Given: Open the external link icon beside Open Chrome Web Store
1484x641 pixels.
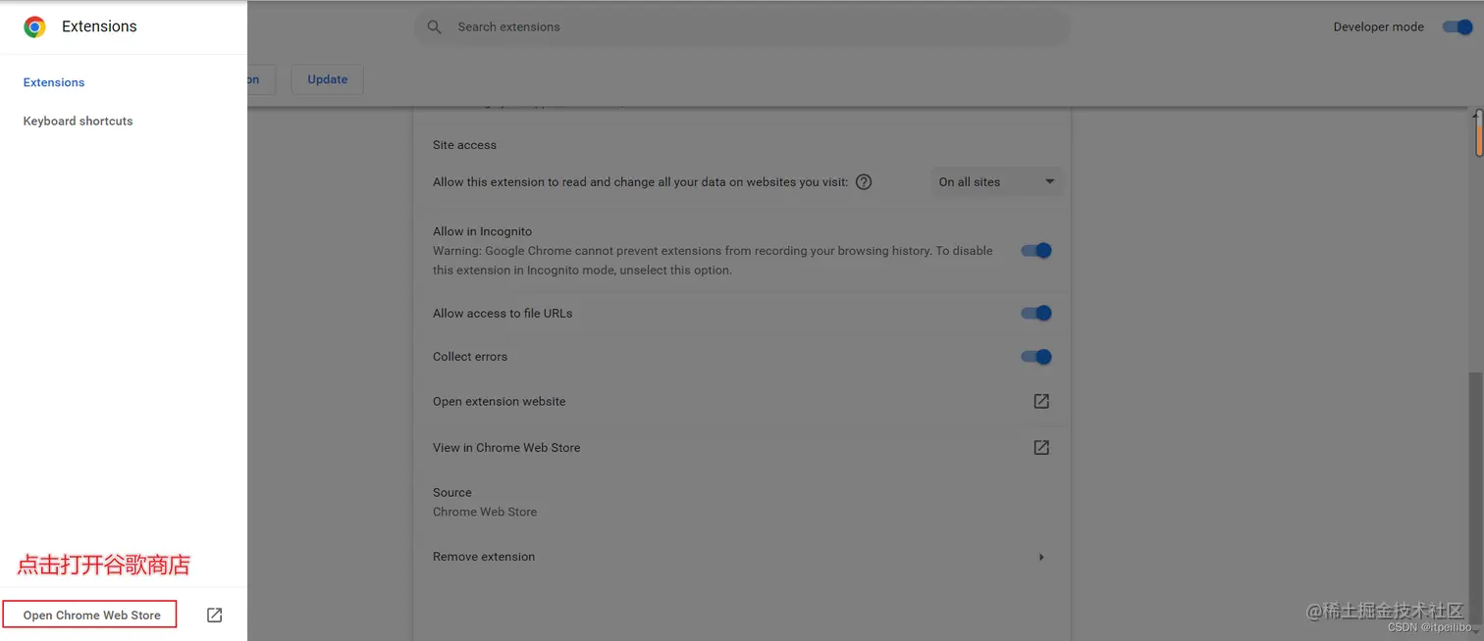Looking at the screenshot, I should click(x=214, y=615).
